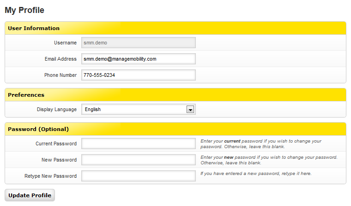Screen dimensions: 351x206
Task: Click the Username label text
Action: point(65,43)
